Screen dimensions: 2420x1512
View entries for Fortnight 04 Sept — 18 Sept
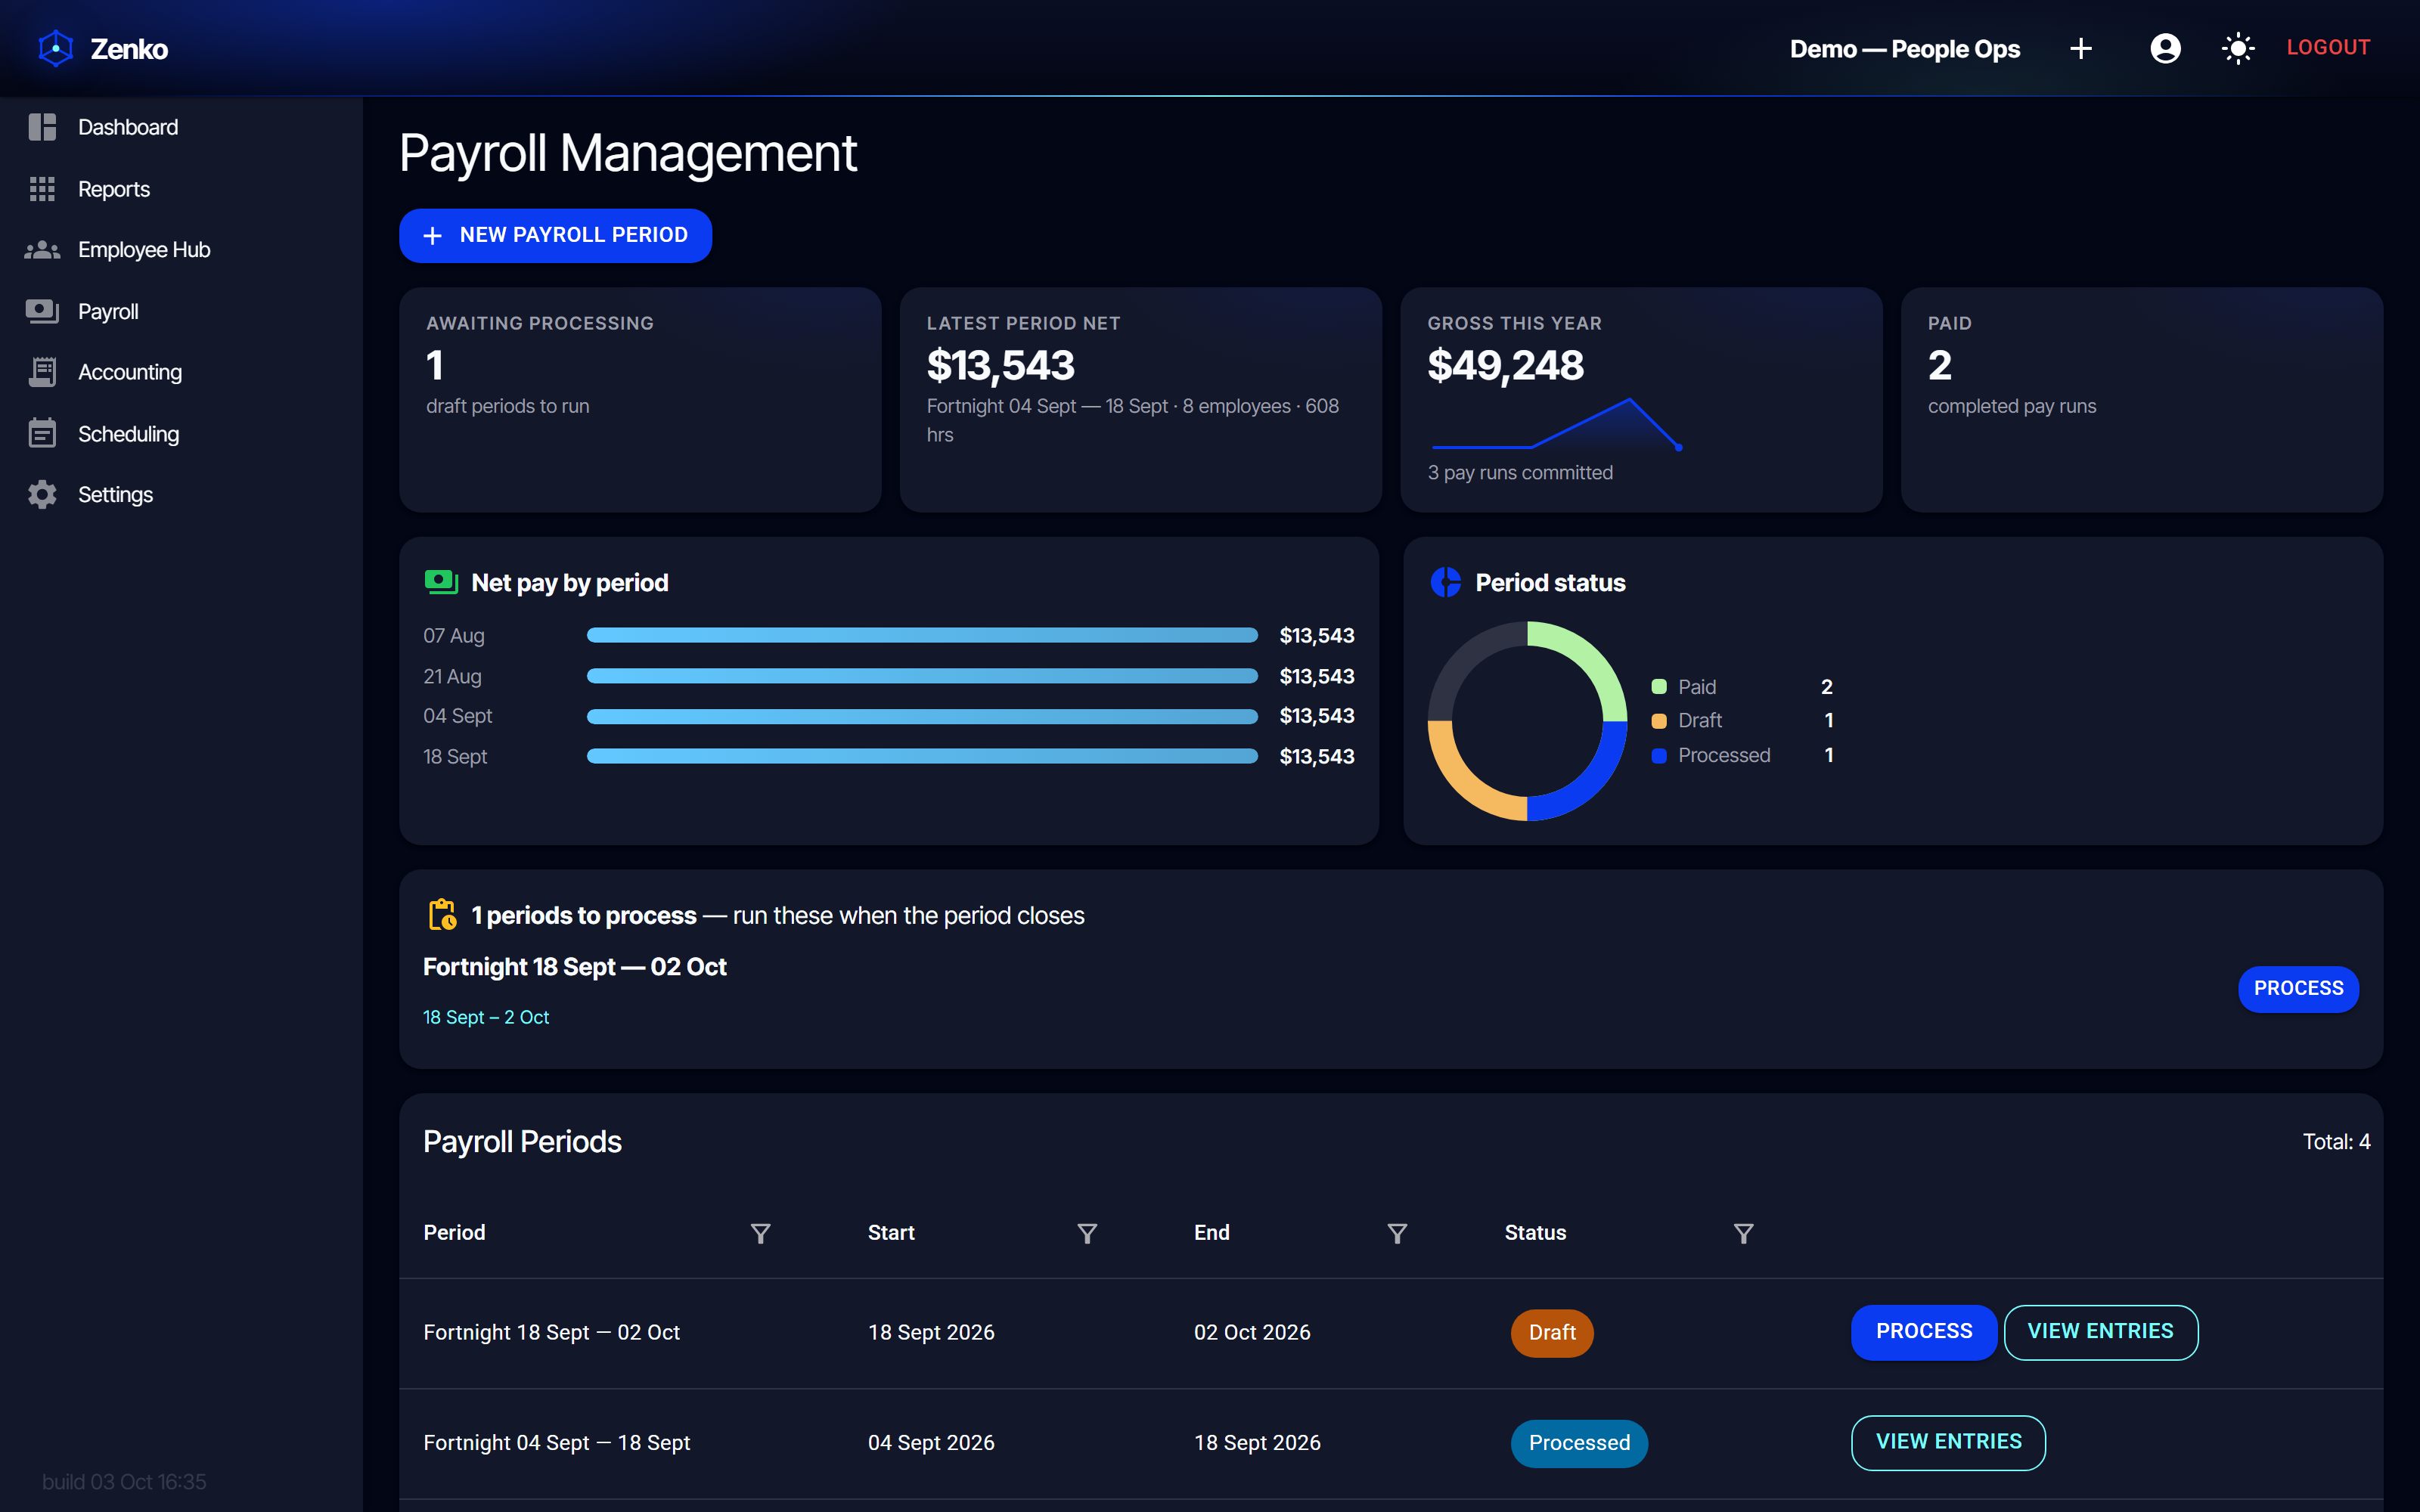[x=1948, y=1442]
